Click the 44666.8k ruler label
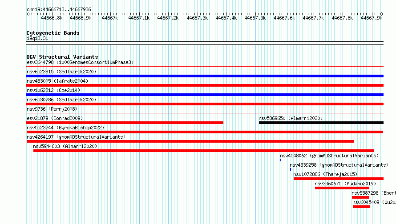 (x=52, y=18)
